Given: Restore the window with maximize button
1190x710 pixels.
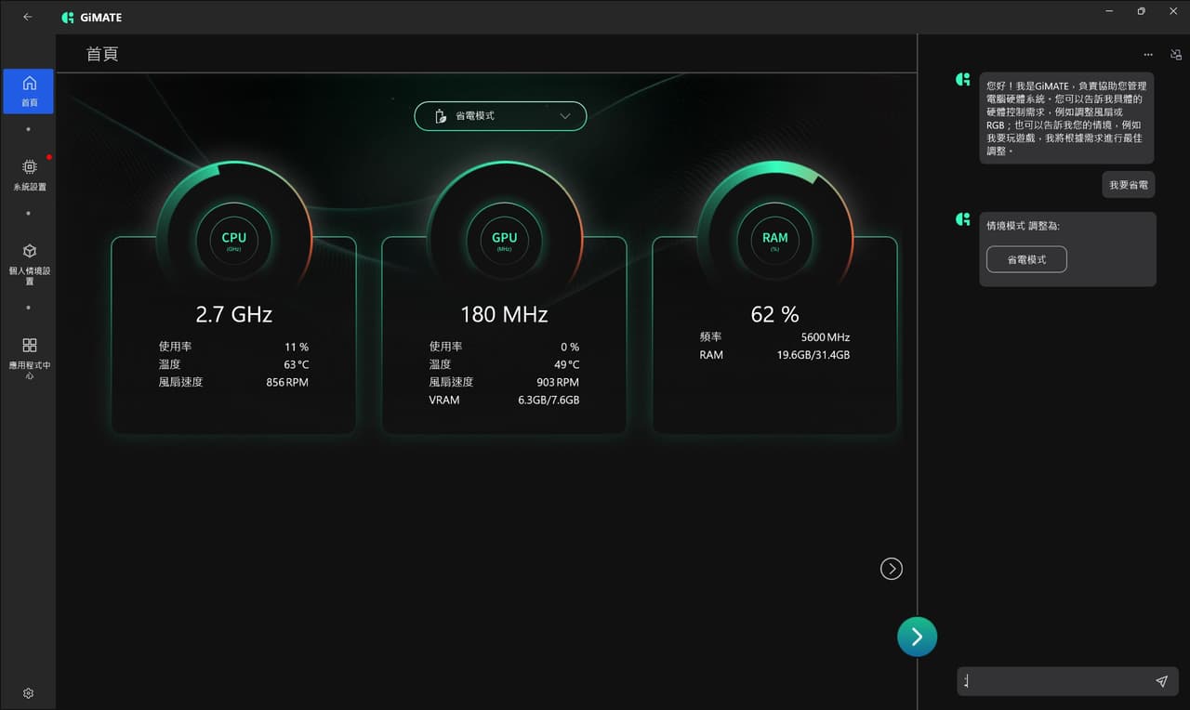Looking at the screenshot, I should point(1141,11).
